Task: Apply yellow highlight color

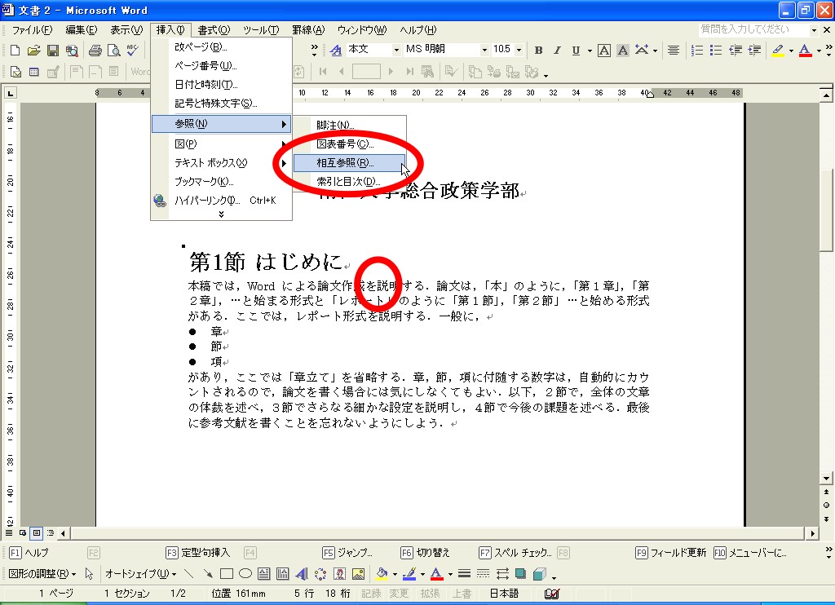Action: click(778, 50)
